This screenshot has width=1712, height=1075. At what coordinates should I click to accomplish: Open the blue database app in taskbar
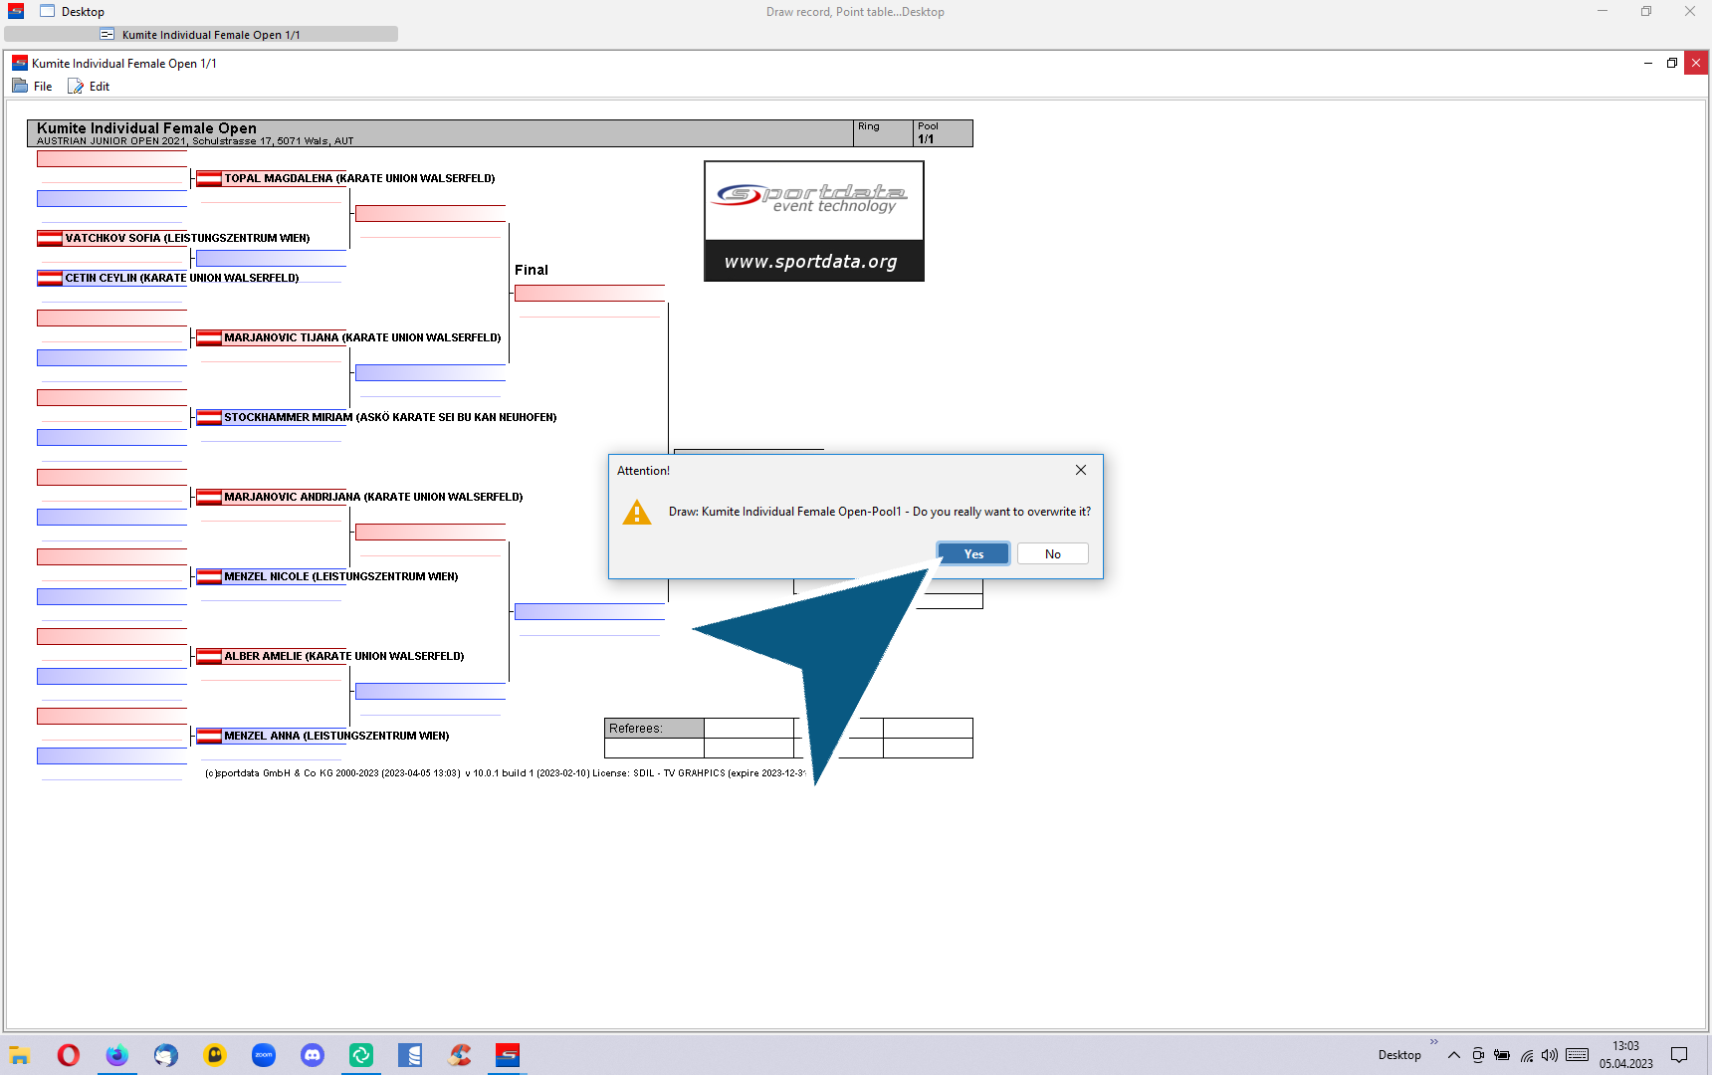tap(410, 1055)
